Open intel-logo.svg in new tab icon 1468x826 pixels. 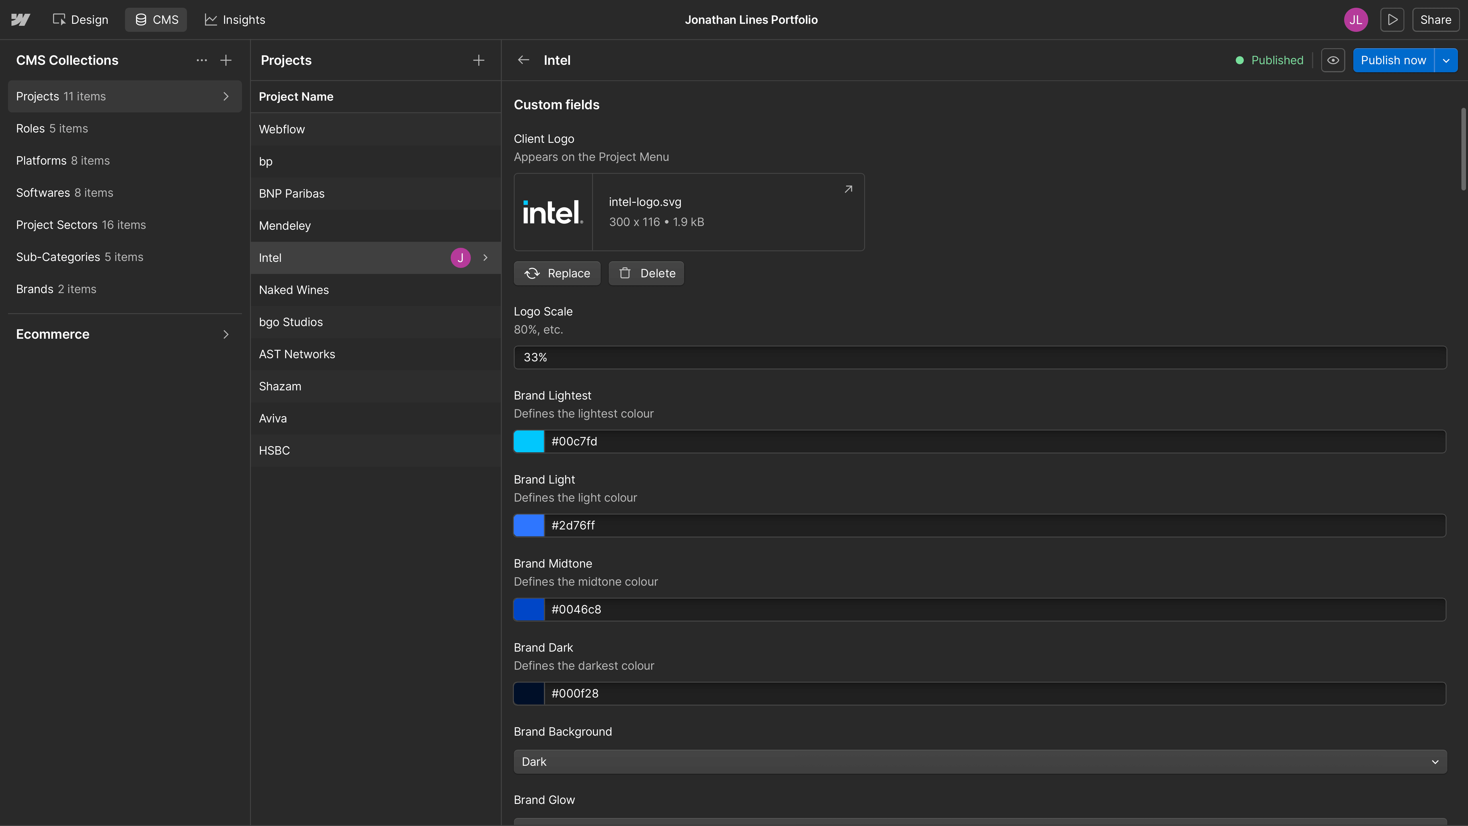848,189
